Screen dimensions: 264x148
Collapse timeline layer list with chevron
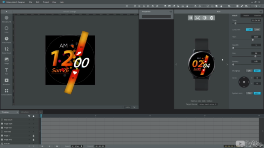click(40, 131)
